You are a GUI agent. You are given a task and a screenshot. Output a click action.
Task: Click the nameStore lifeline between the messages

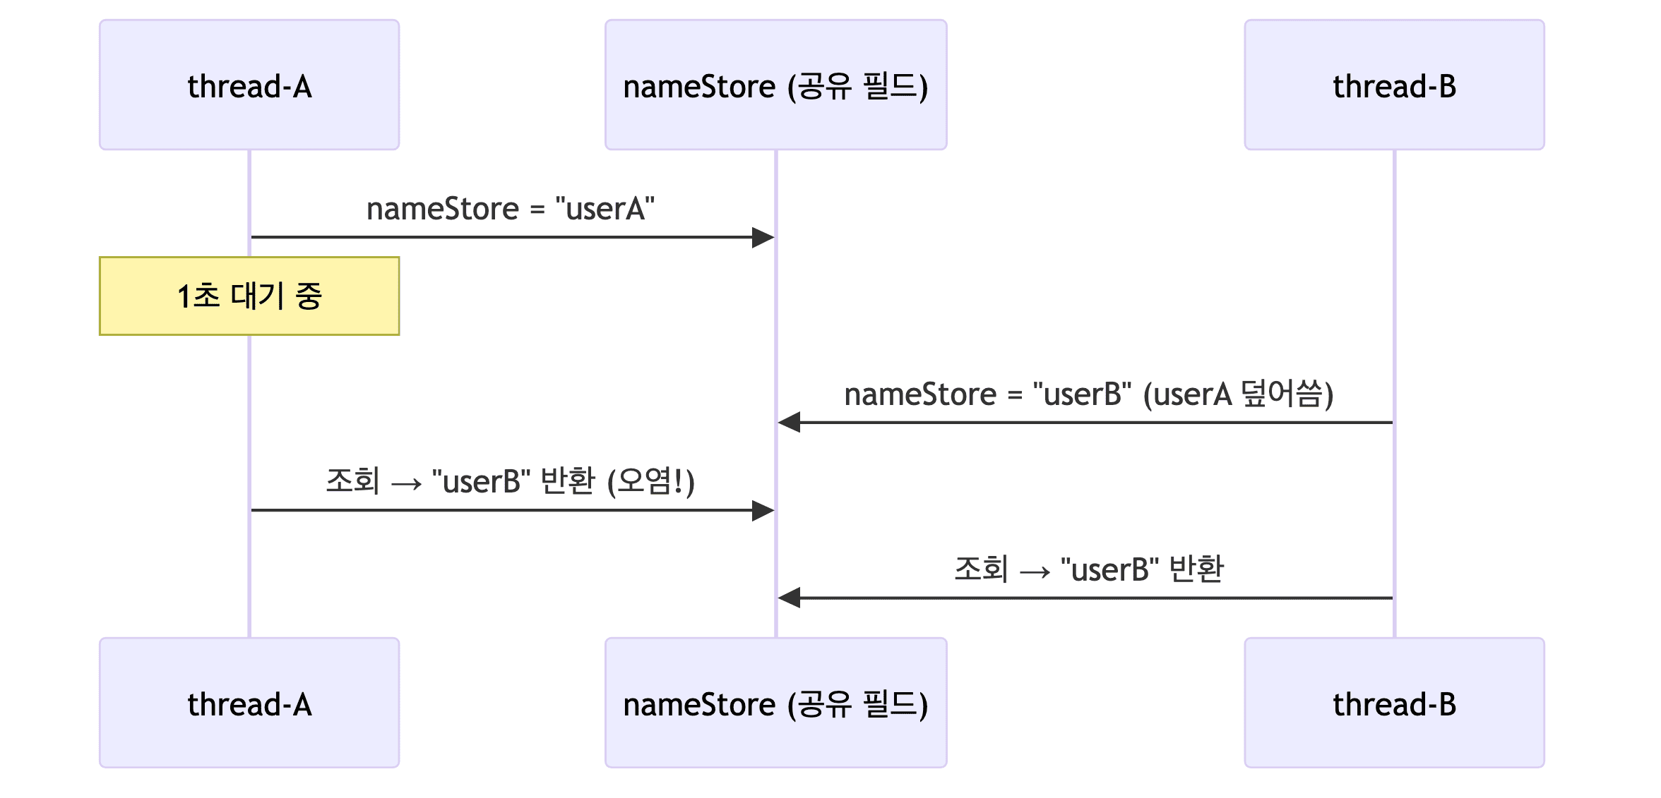(x=776, y=325)
